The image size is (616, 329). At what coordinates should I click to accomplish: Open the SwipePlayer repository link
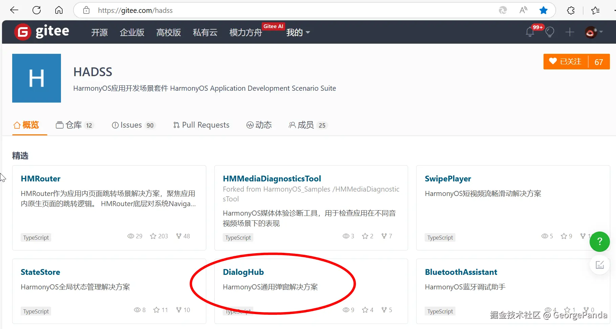coord(448,179)
